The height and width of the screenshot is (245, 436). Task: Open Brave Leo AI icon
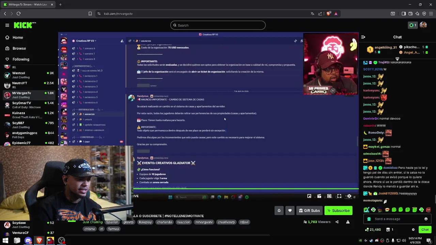point(417,14)
